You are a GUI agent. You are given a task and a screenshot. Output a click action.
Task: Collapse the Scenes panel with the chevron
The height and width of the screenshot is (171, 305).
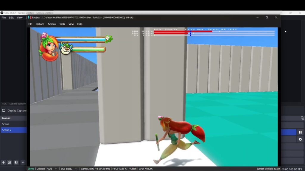[23, 162]
